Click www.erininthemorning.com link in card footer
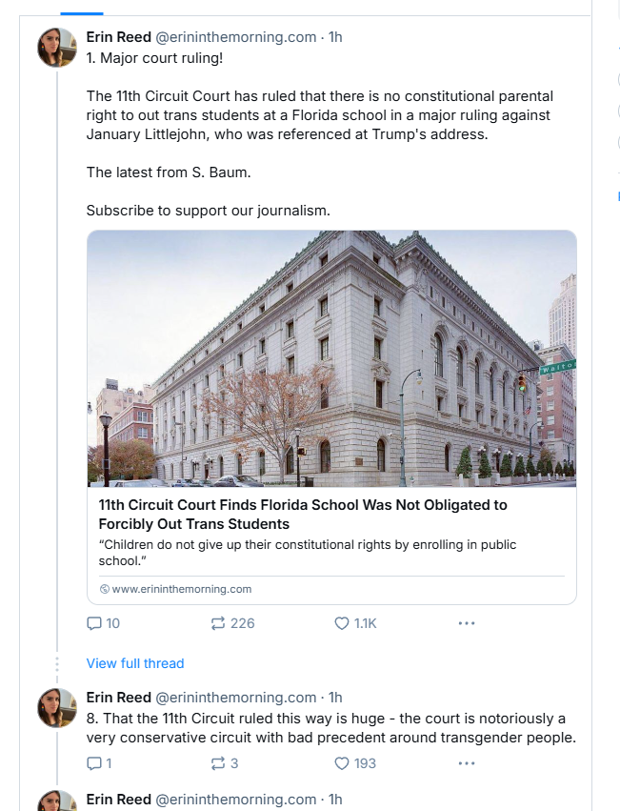This screenshot has height=811, width=620. click(181, 589)
